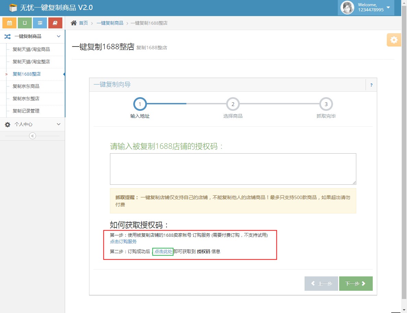Viewport: 407px width, 313px height.
Task: Click the 下一步 next button
Action: (356, 284)
